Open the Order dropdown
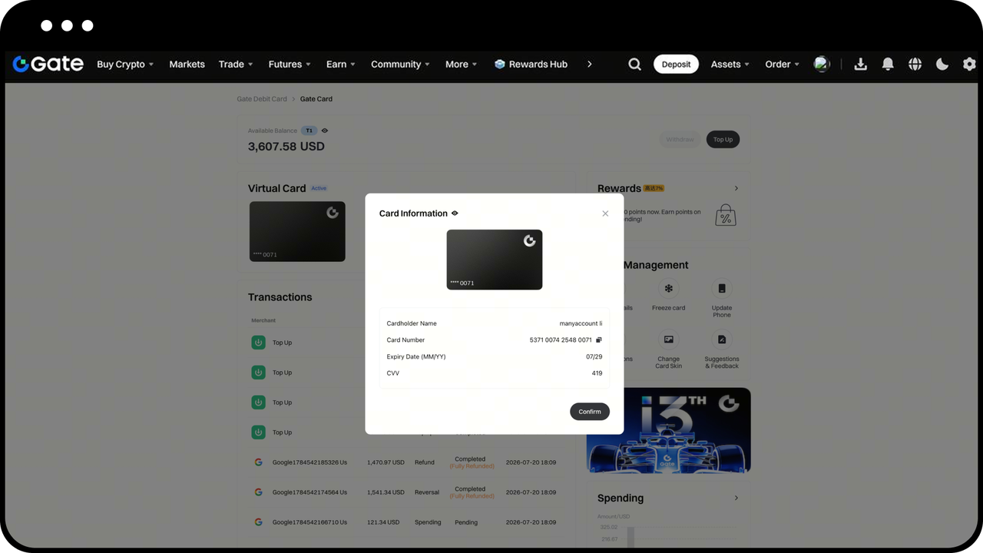 pos(782,65)
